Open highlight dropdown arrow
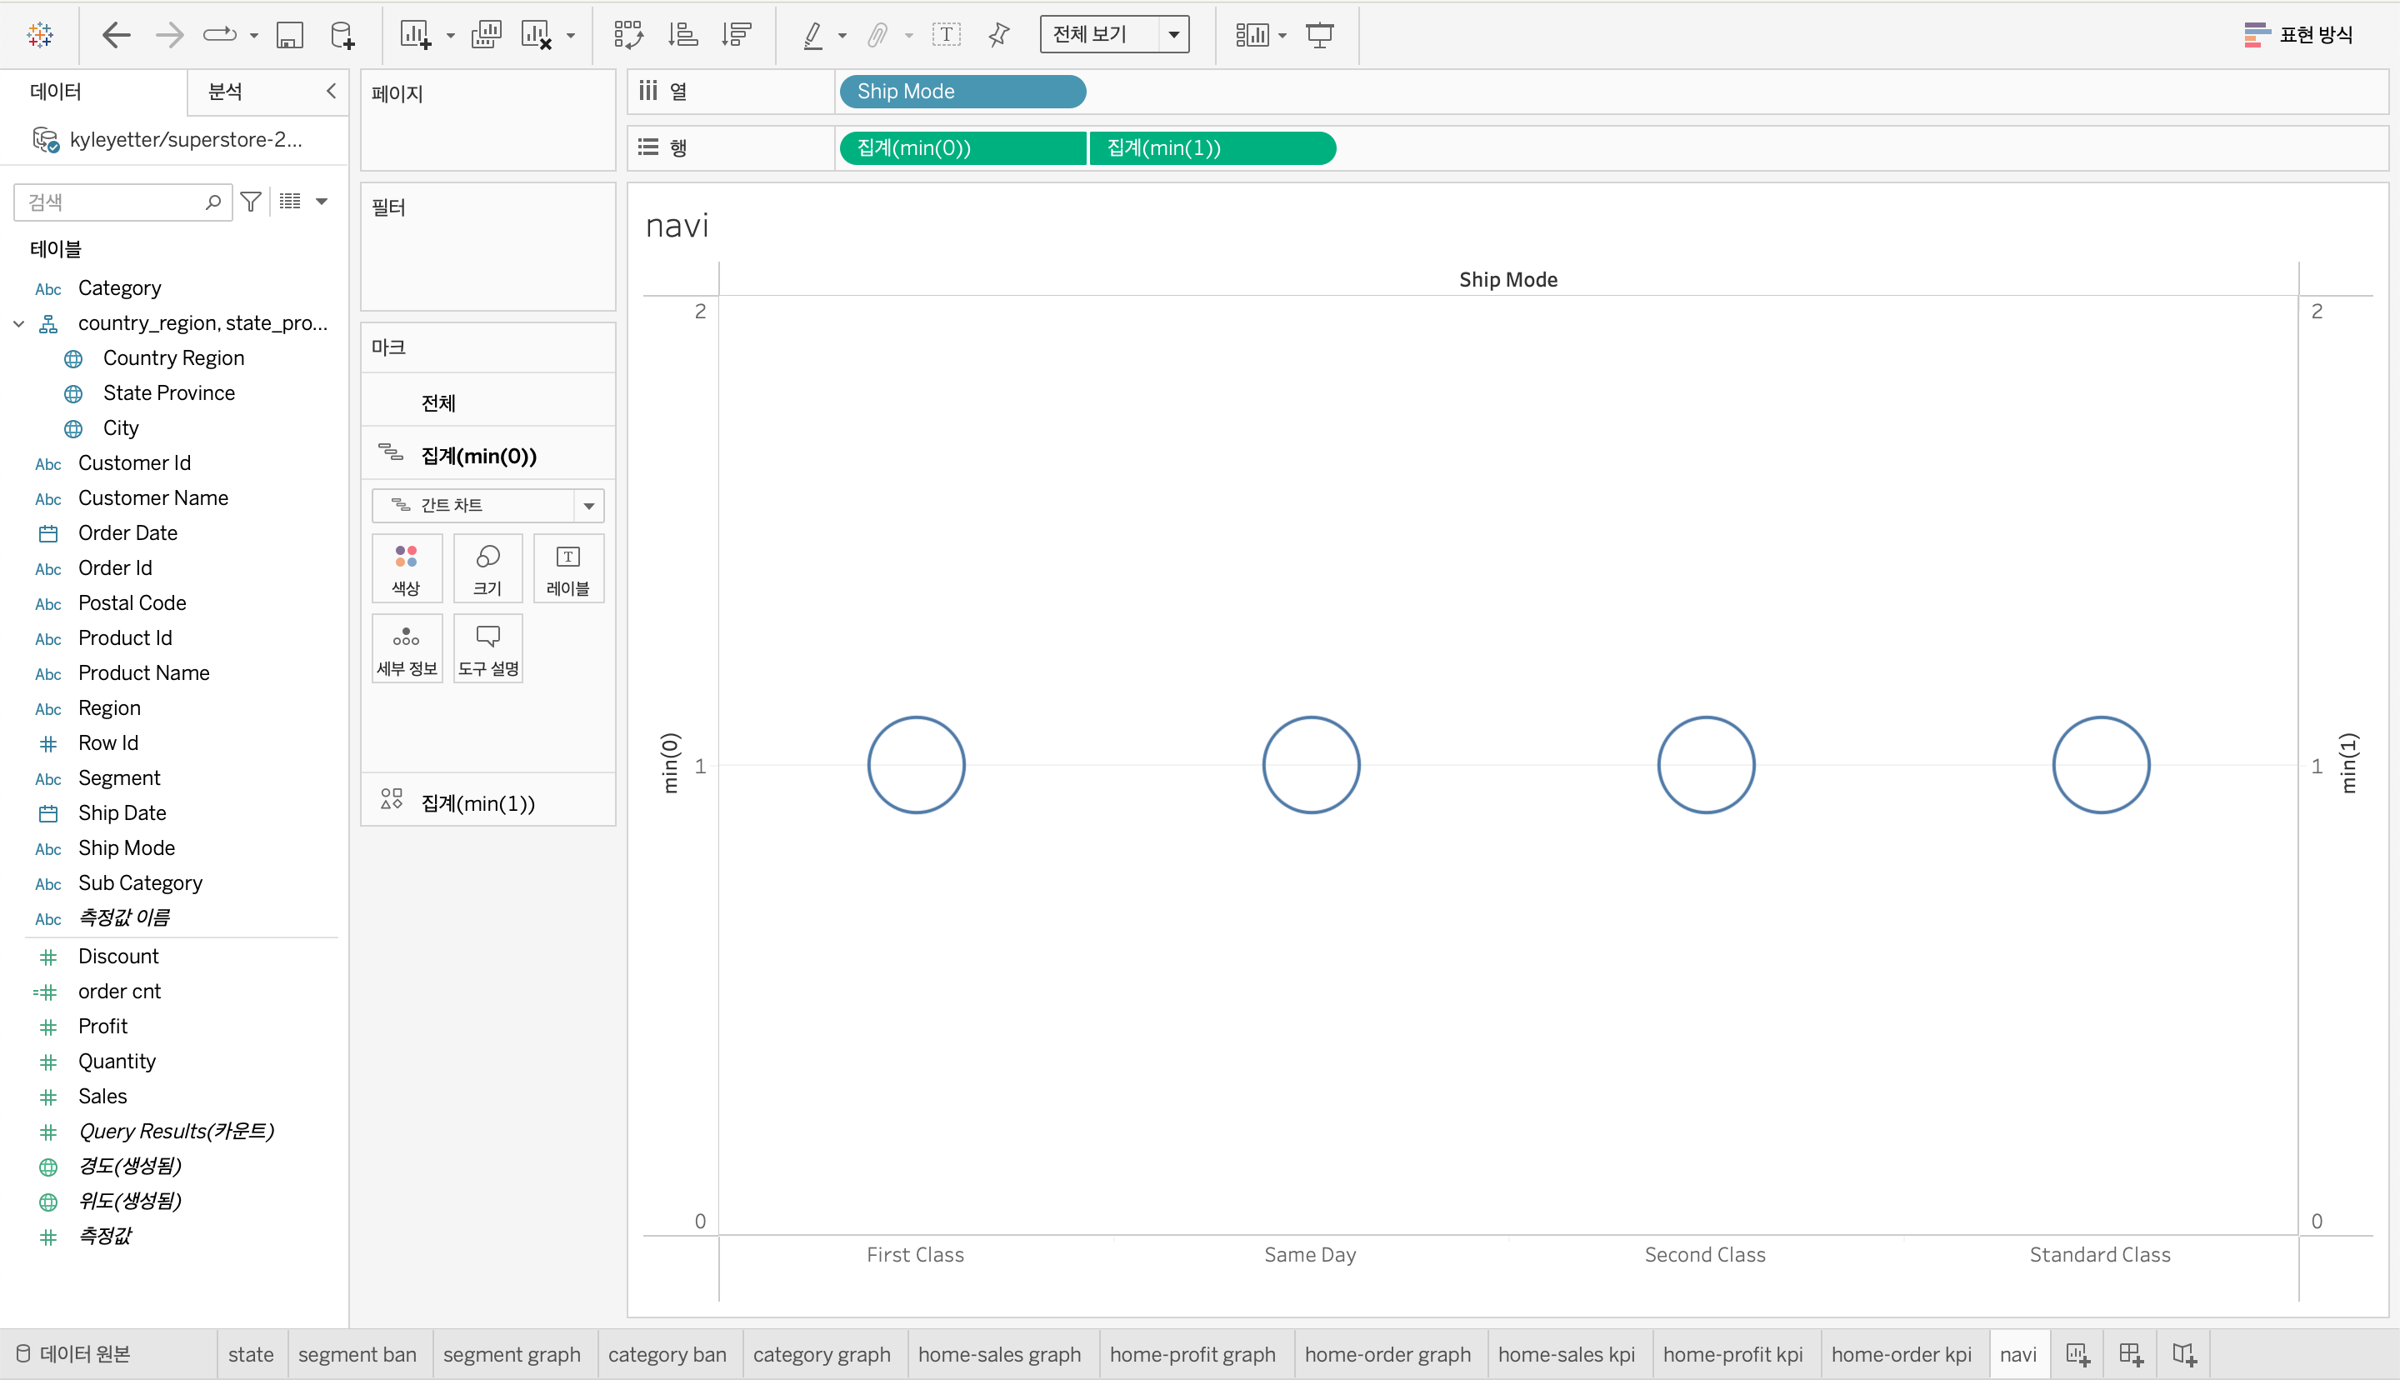The height and width of the screenshot is (1380, 2400). 842,36
